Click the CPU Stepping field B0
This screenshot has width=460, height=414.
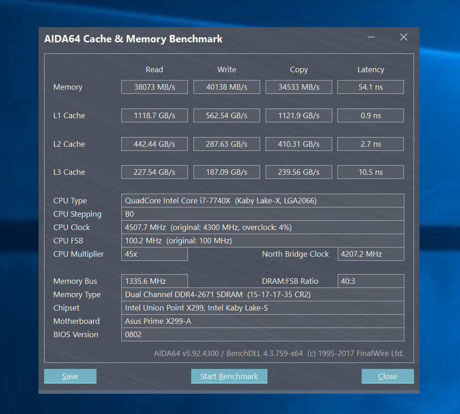[263, 214]
